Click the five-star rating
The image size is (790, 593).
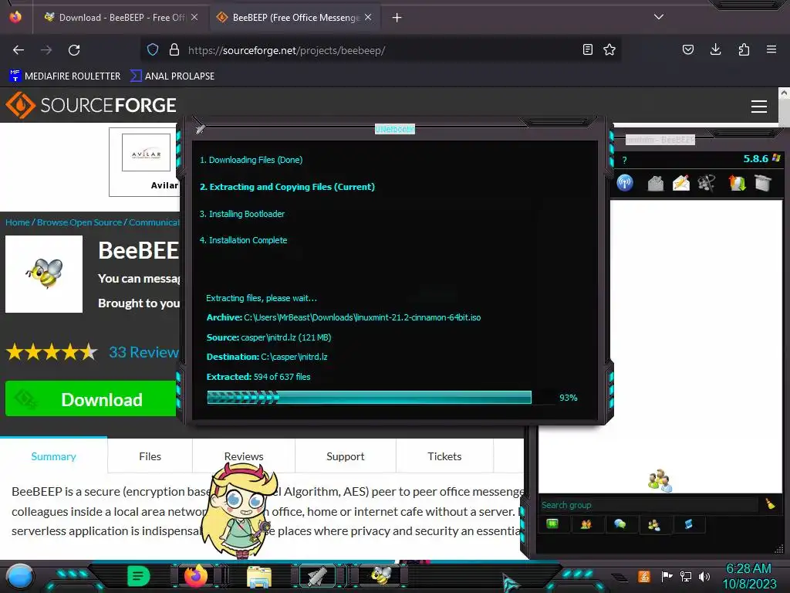(52, 352)
